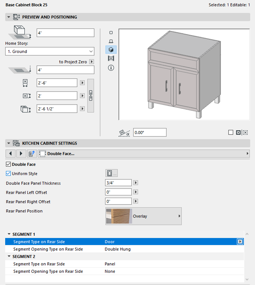Switch to the 2D symbol preview icon
Viewport: 255px width, 285px height.
coord(111,32)
